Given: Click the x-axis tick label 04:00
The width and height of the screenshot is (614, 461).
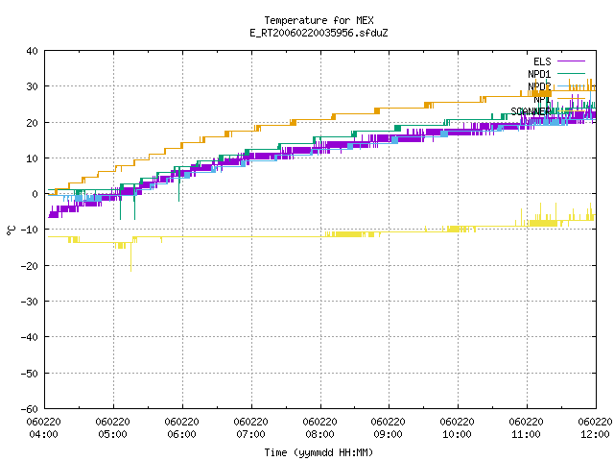Looking at the screenshot, I should (x=43, y=434).
